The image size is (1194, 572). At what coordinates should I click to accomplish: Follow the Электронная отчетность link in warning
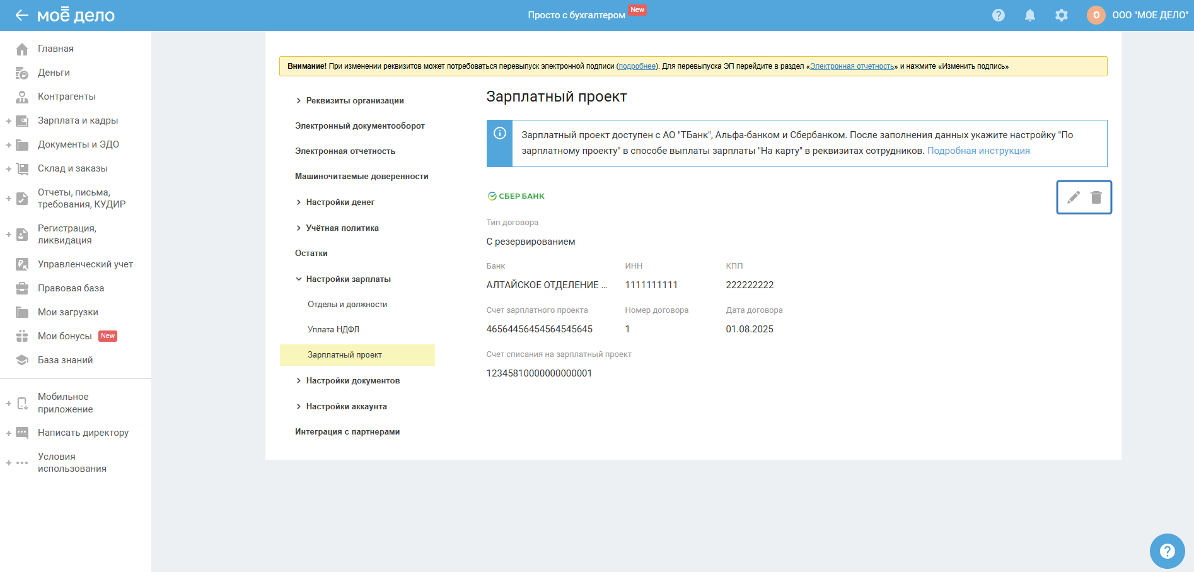(852, 66)
